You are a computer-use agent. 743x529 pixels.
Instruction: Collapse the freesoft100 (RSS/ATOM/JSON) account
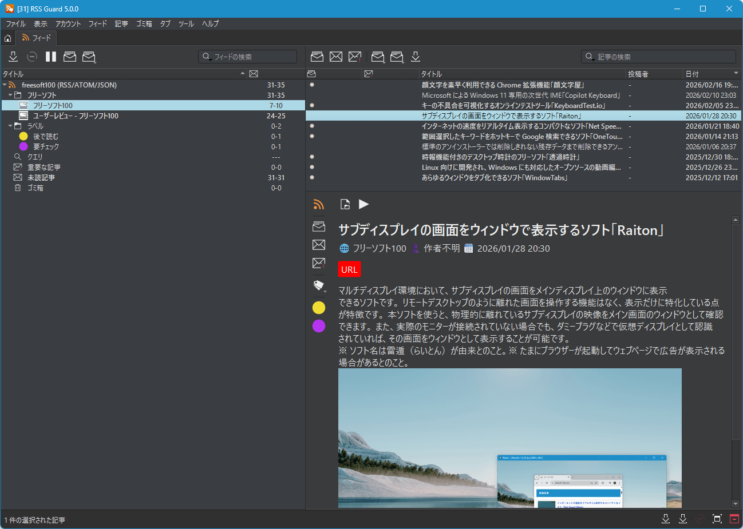[5, 85]
